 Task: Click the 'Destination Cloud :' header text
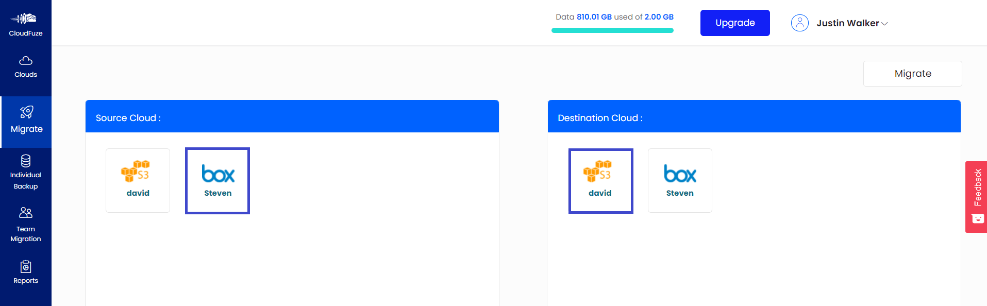point(600,118)
